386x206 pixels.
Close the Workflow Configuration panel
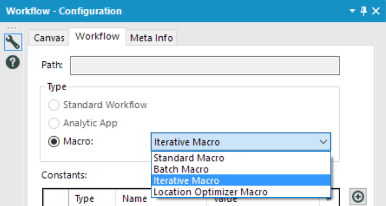(x=376, y=11)
